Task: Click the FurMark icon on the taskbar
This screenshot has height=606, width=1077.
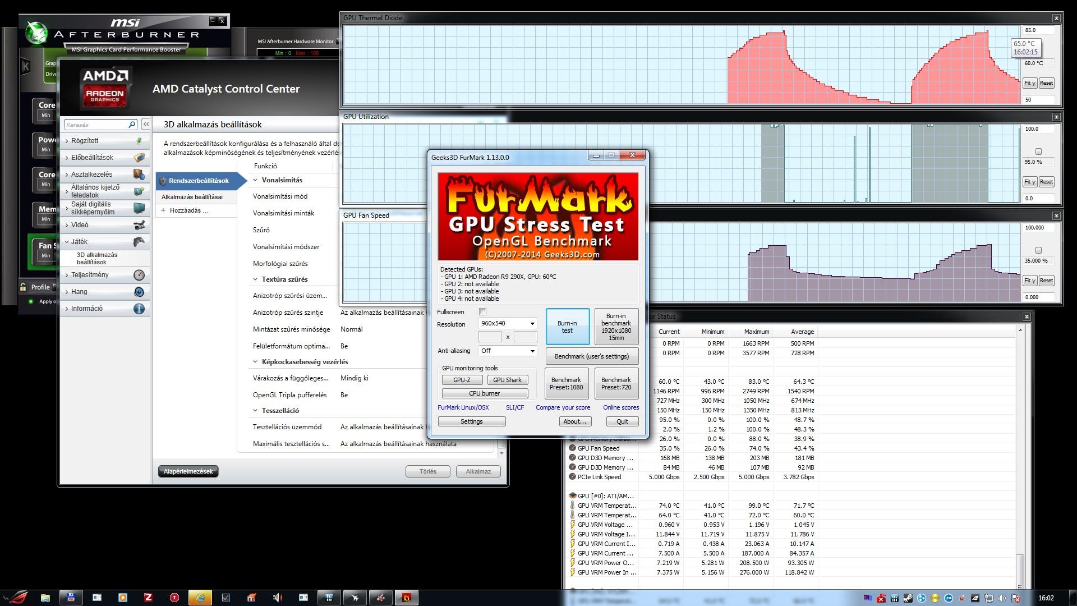Action: (407, 598)
